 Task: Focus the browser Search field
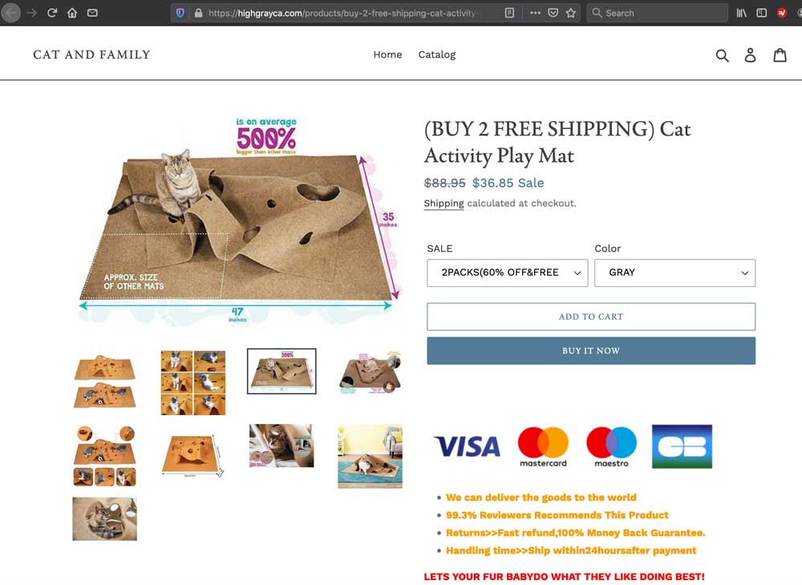coord(657,13)
